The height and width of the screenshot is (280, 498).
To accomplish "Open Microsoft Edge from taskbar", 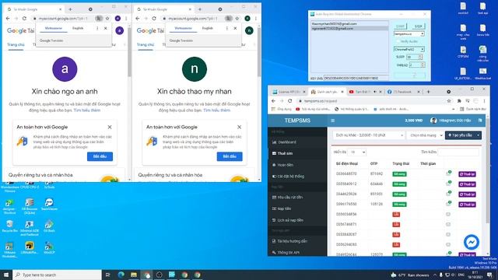I will [121, 275].
